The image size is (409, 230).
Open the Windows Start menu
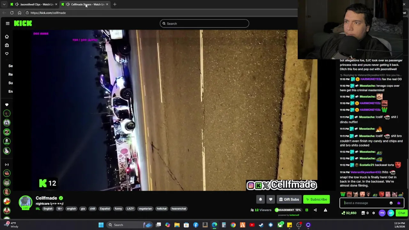point(101,225)
